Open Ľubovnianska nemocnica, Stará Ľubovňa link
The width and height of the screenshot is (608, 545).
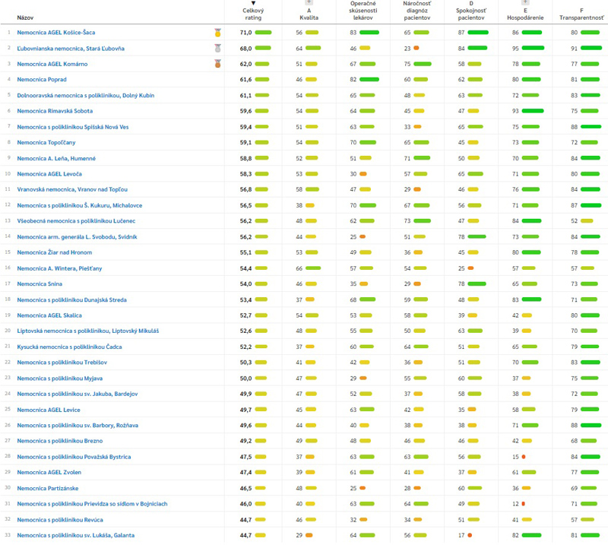(x=71, y=49)
